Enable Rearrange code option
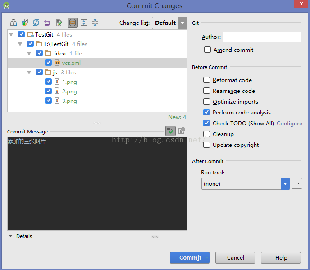This screenshot has height=270, width=310. [x=207, y=91]
